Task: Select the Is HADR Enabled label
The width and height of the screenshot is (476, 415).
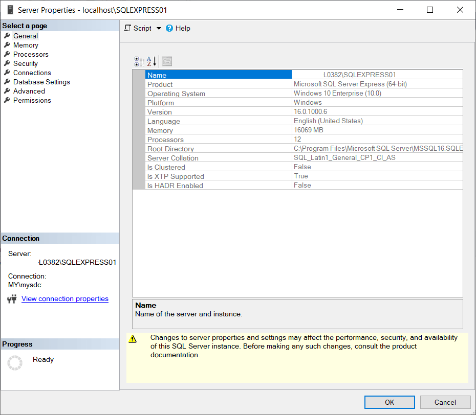Action: click(x=175, y=186)
